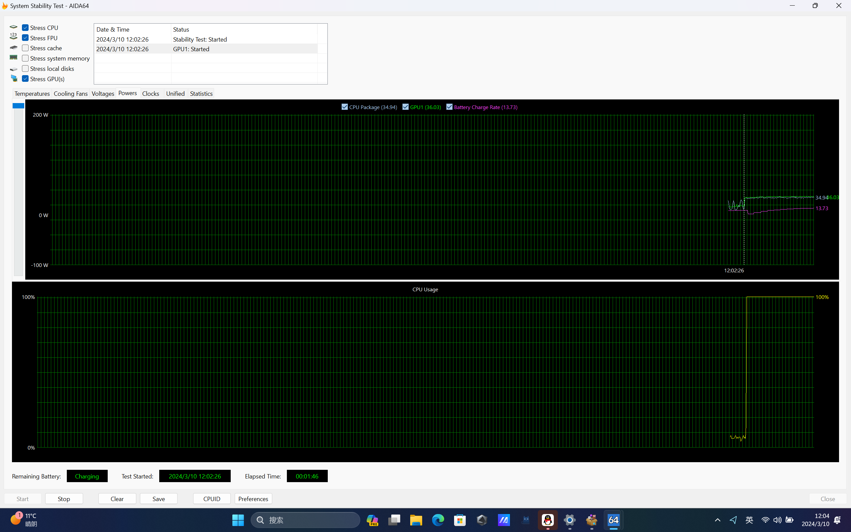Open Microsoft Store taskbar icon
The width and height of the screenshot is (851, 532).
pyautogui.click(x=460, y=520)
